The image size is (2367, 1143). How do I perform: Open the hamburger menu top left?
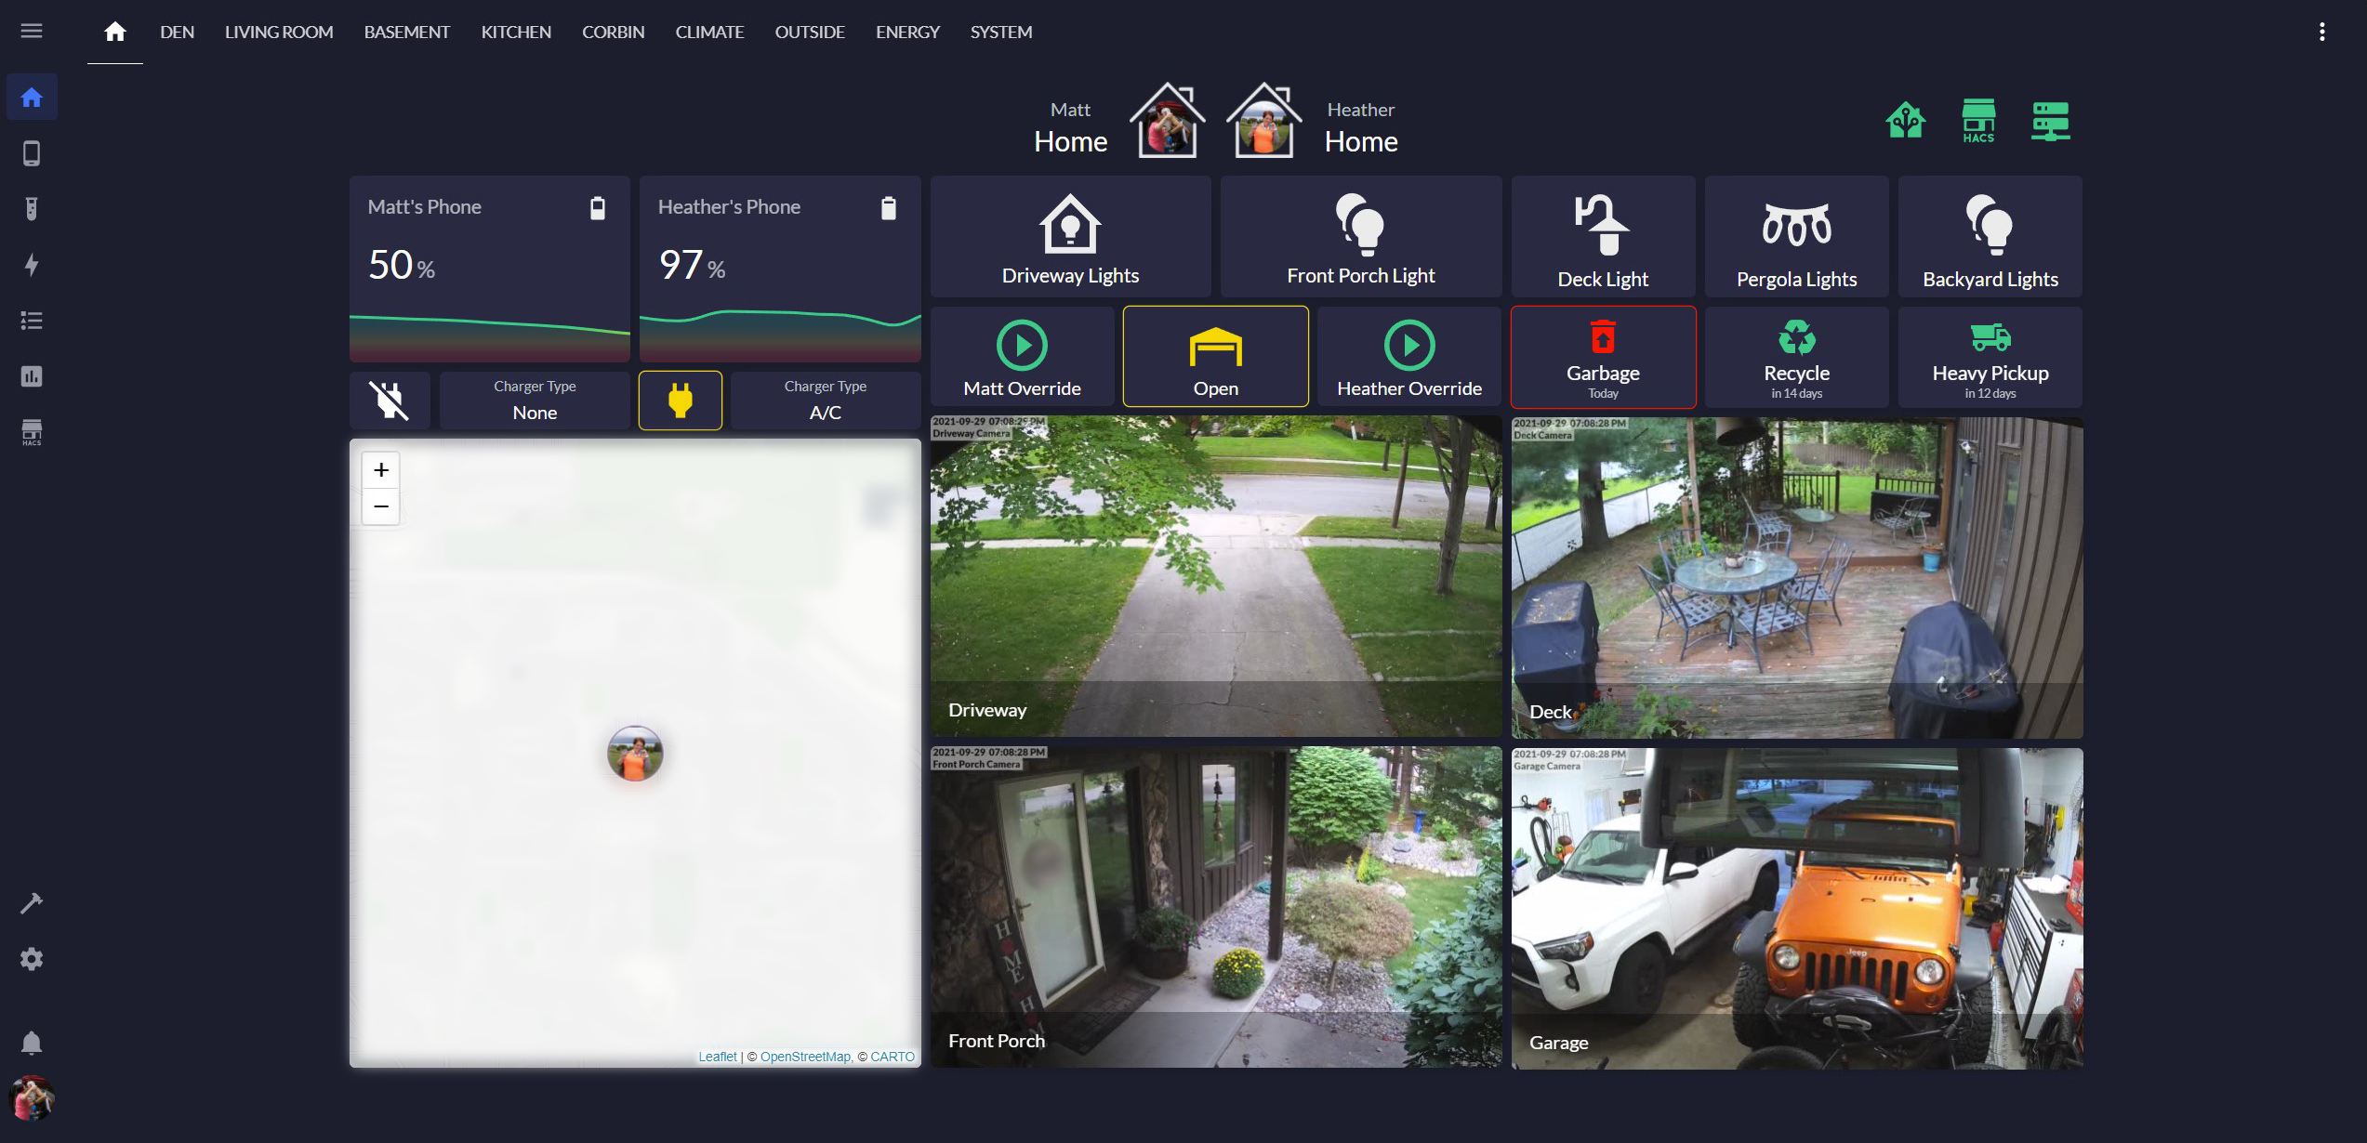tap(32, 30)
